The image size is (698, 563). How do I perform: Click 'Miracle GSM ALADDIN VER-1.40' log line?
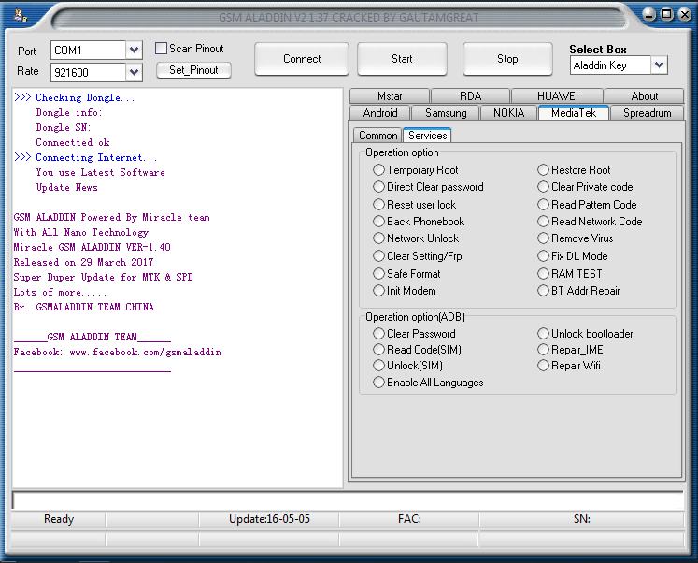[x=93, y=247]
